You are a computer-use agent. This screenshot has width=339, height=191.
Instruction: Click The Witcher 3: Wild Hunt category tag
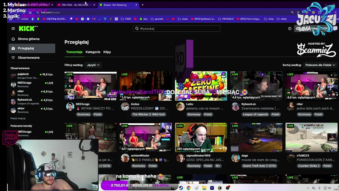(149, 114)
